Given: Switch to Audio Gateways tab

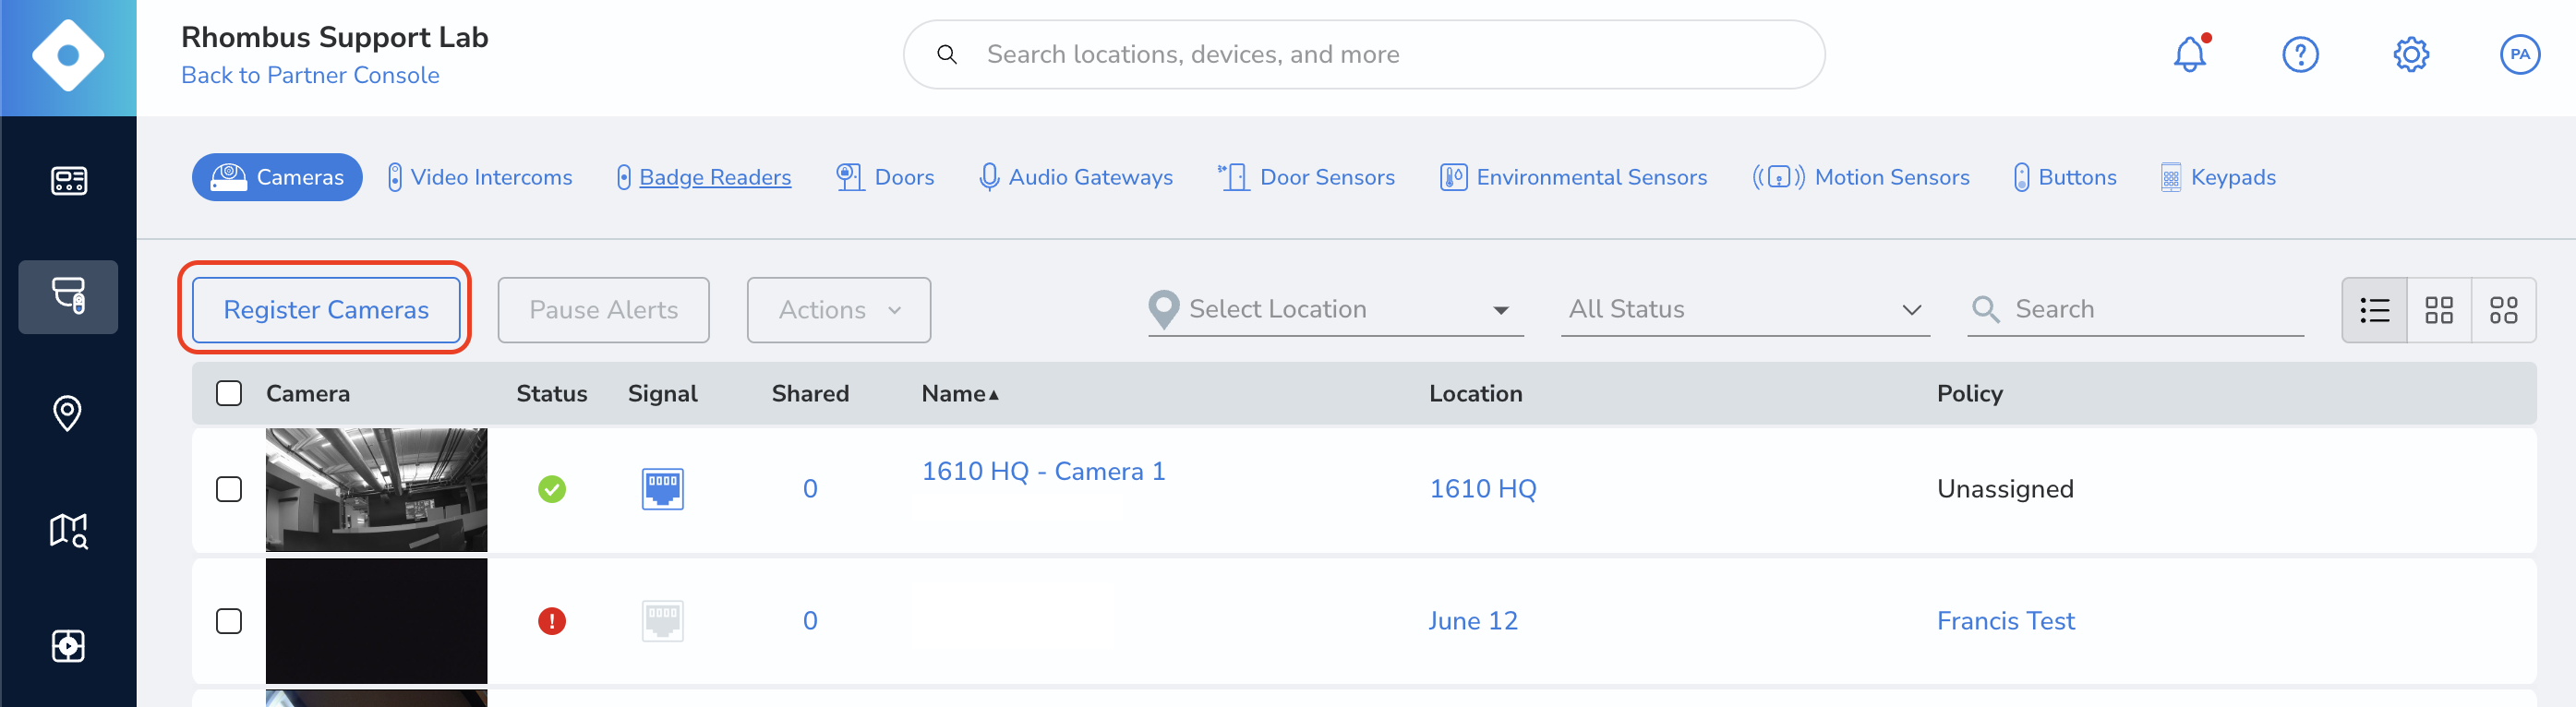Looking at the screenshot, I should (x=1076, y=177).
